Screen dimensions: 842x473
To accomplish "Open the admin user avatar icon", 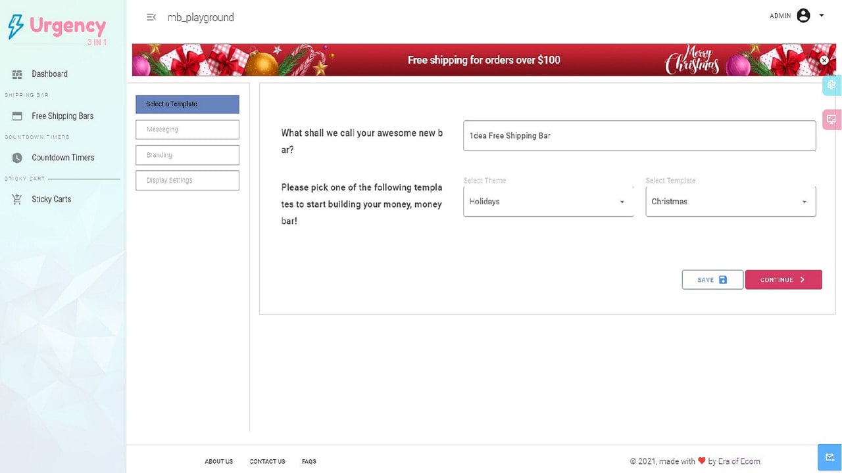I will pyautogui.click(x=803, y=16).
